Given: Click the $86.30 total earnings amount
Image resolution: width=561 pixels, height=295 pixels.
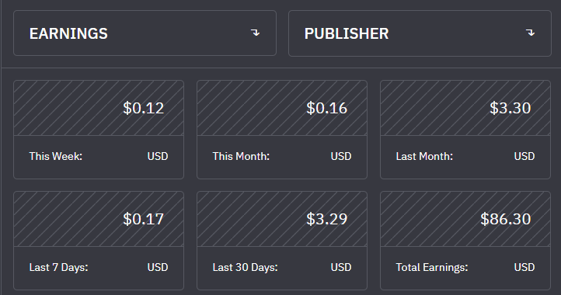Looking at the screenshot, I should coord(506,219).
